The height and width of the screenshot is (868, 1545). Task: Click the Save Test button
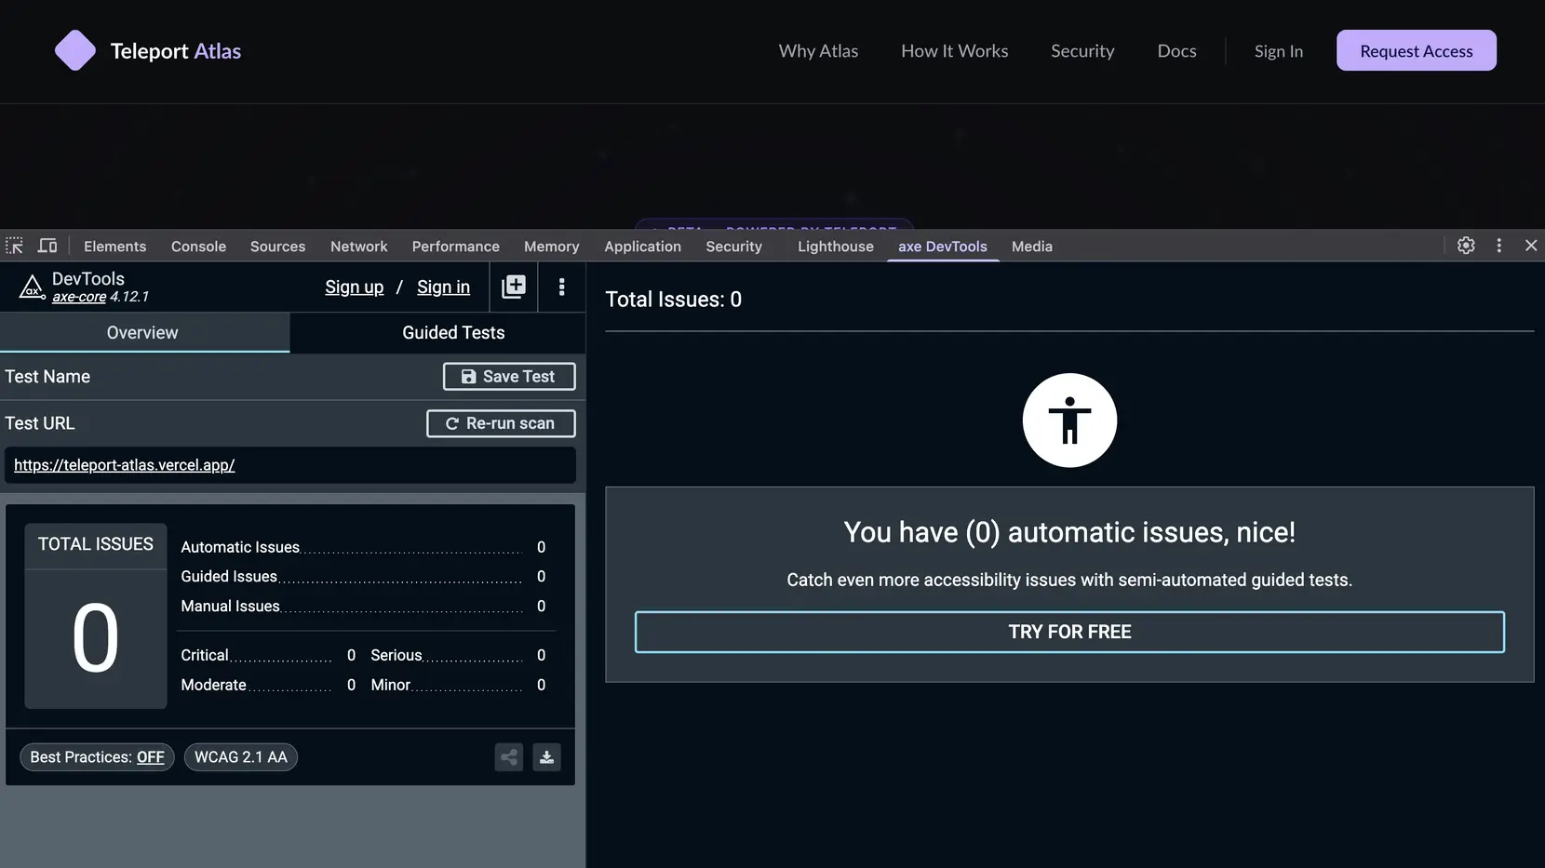coord(509,377)
